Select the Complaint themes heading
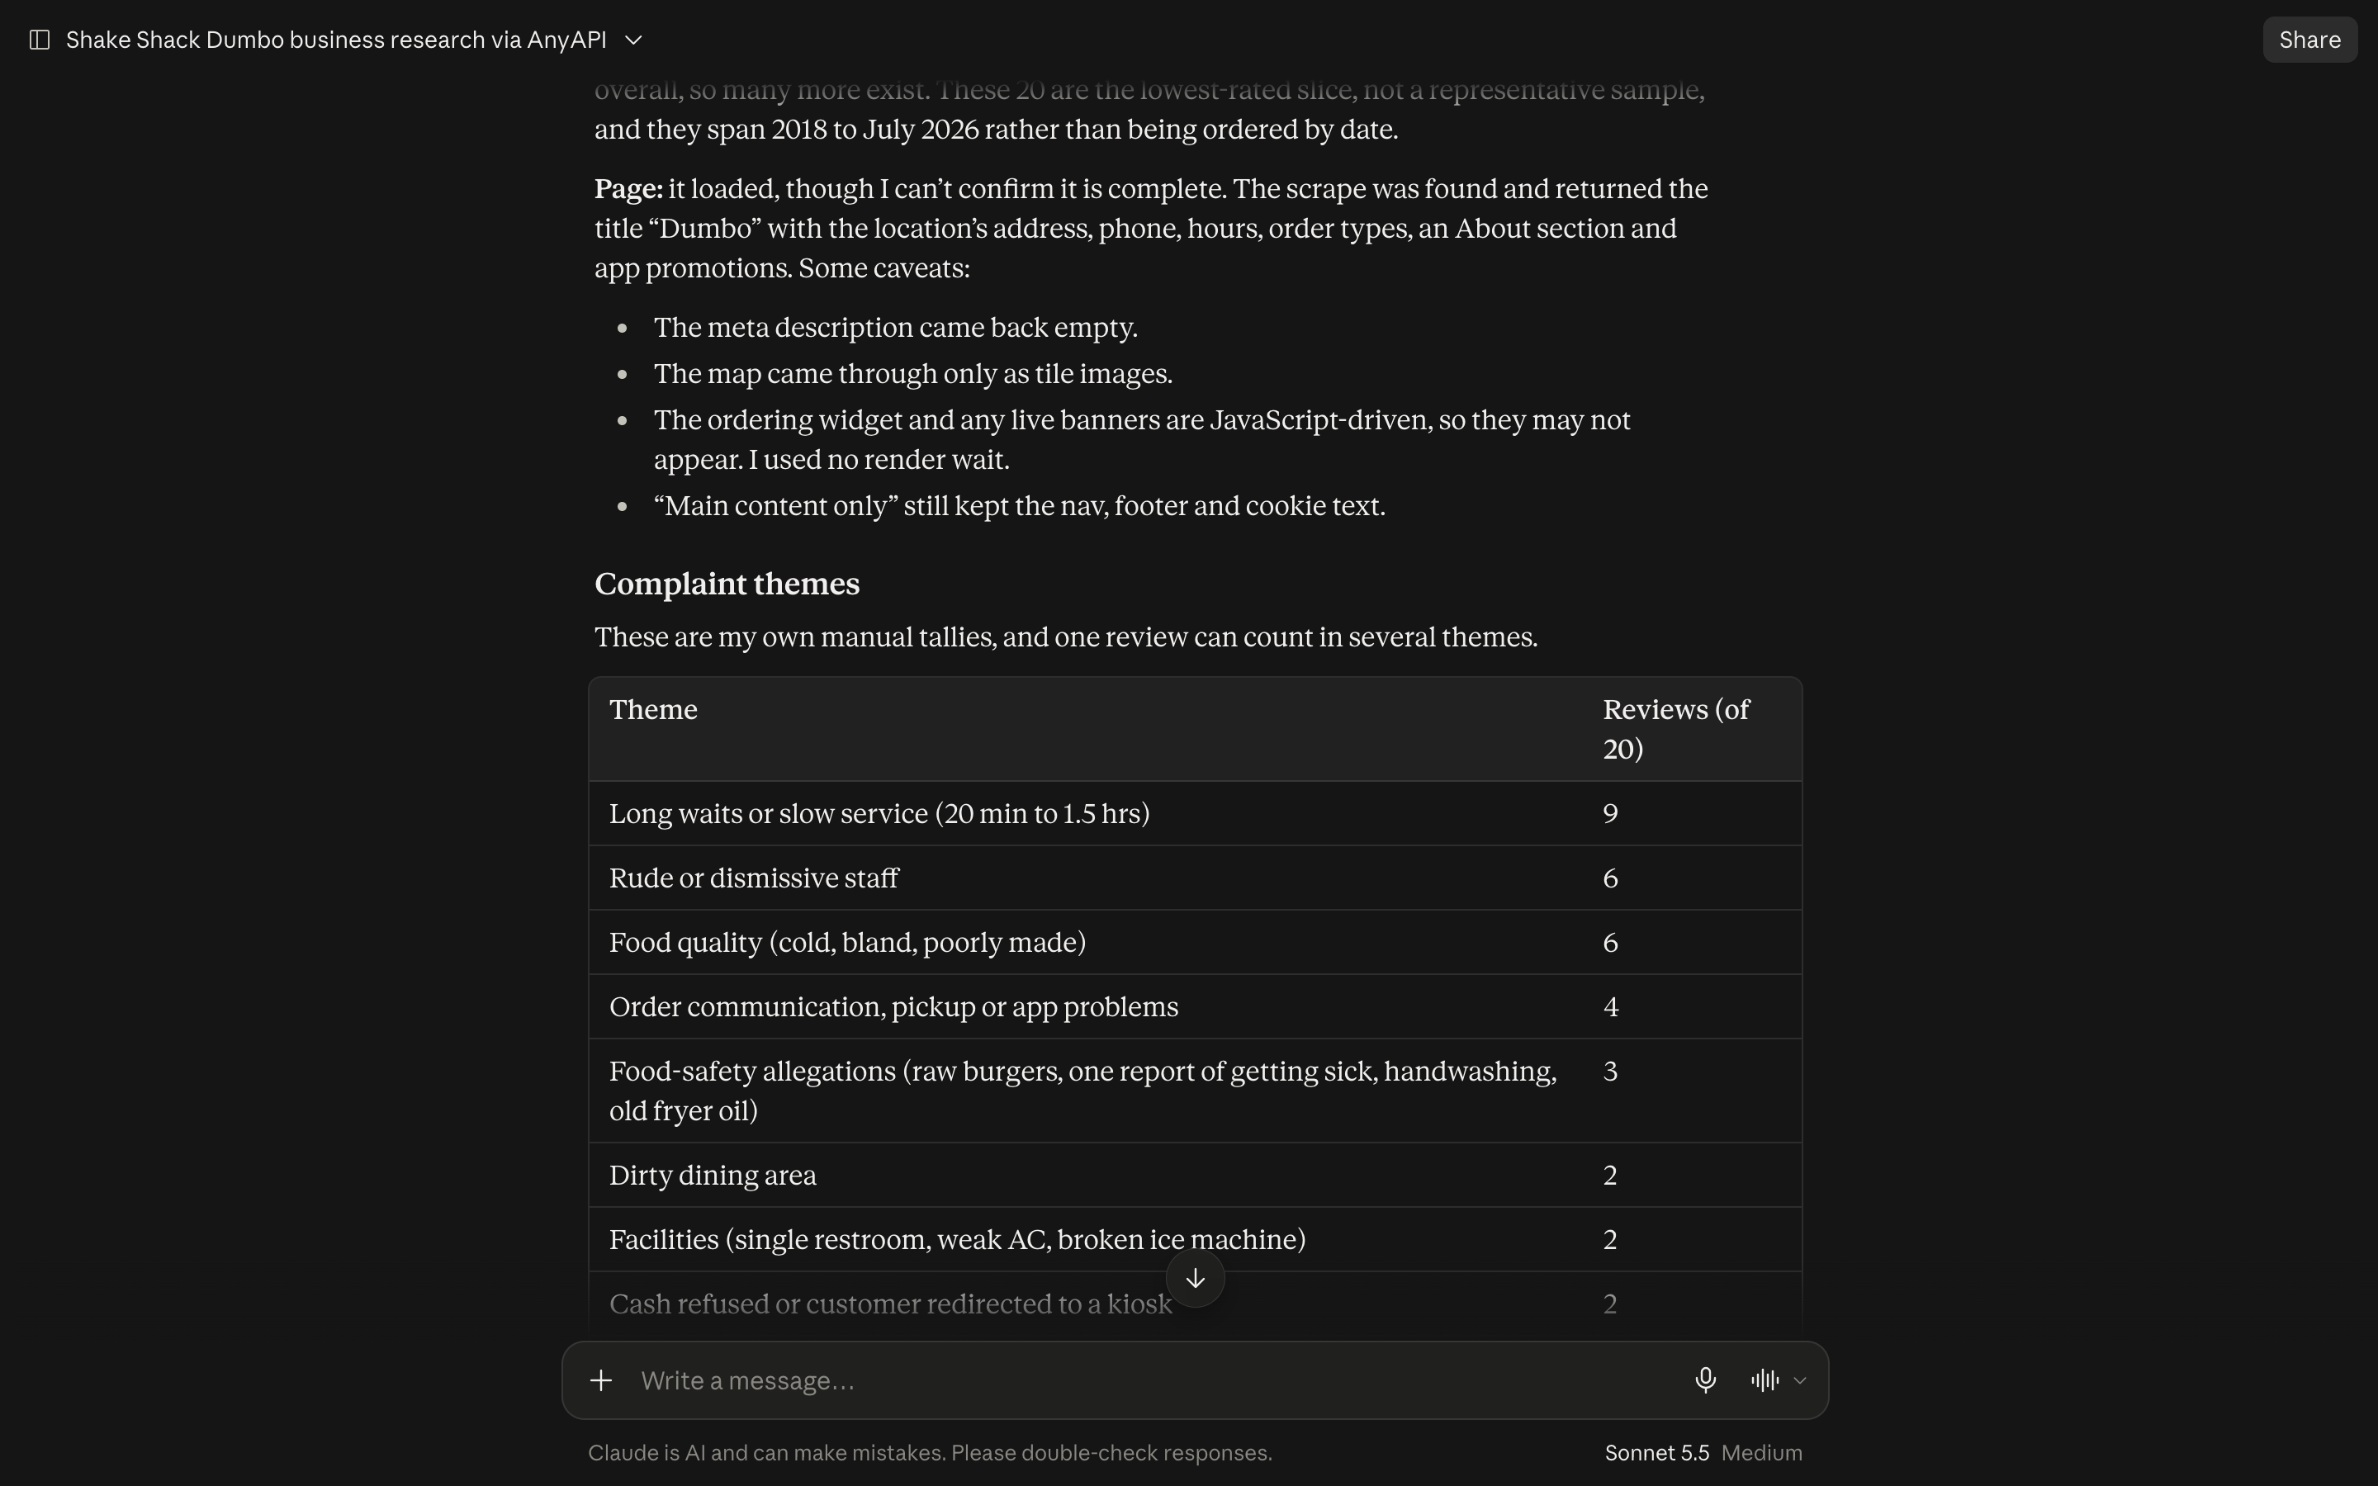 point(727,584)
